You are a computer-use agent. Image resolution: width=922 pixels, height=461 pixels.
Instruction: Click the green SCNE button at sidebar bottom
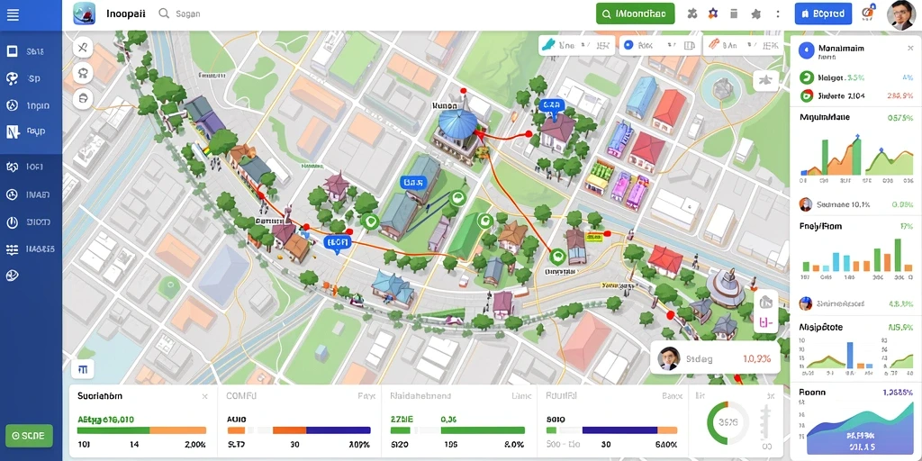[30, 436]
